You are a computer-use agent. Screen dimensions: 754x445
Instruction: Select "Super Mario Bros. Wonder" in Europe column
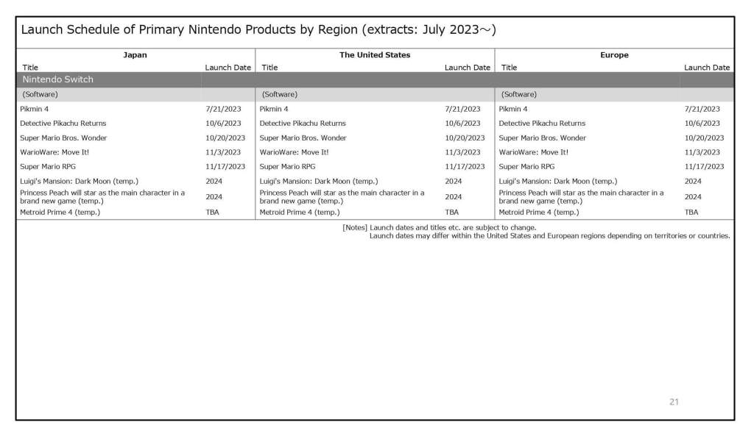click(542, 138)
